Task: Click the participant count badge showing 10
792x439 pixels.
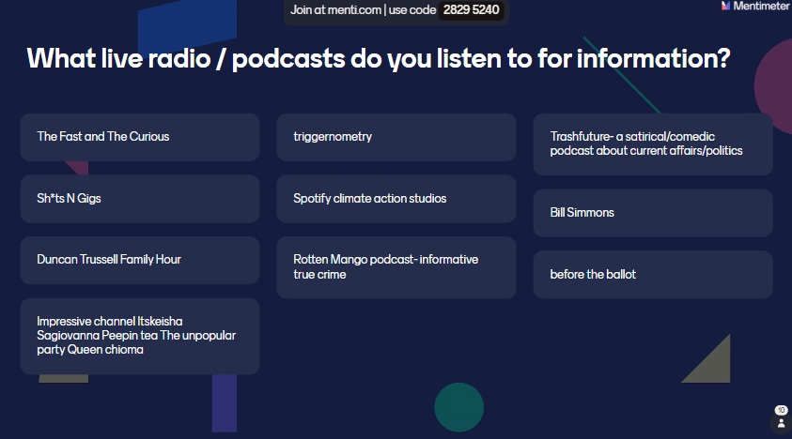Action: click(x=780, y=410)
